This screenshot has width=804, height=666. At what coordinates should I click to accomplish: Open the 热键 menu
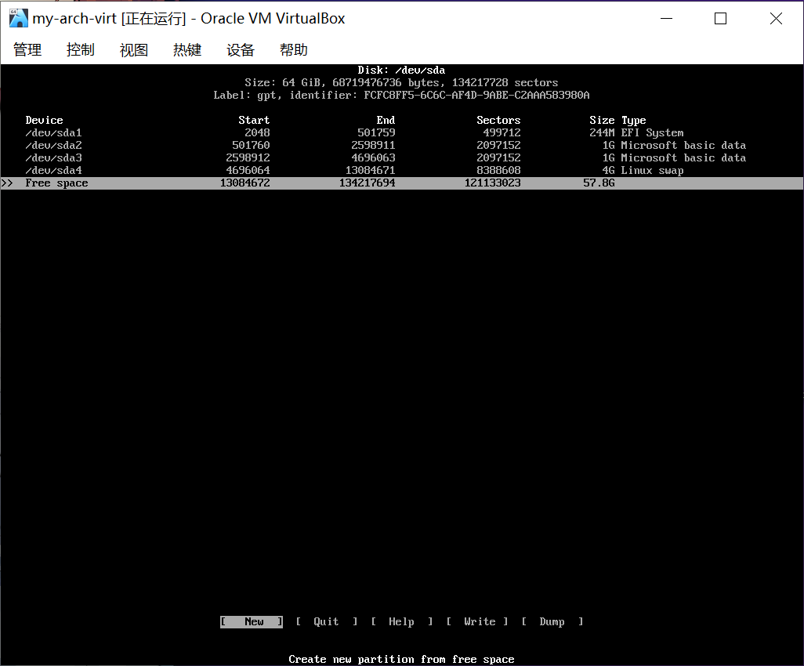point(187,50)
